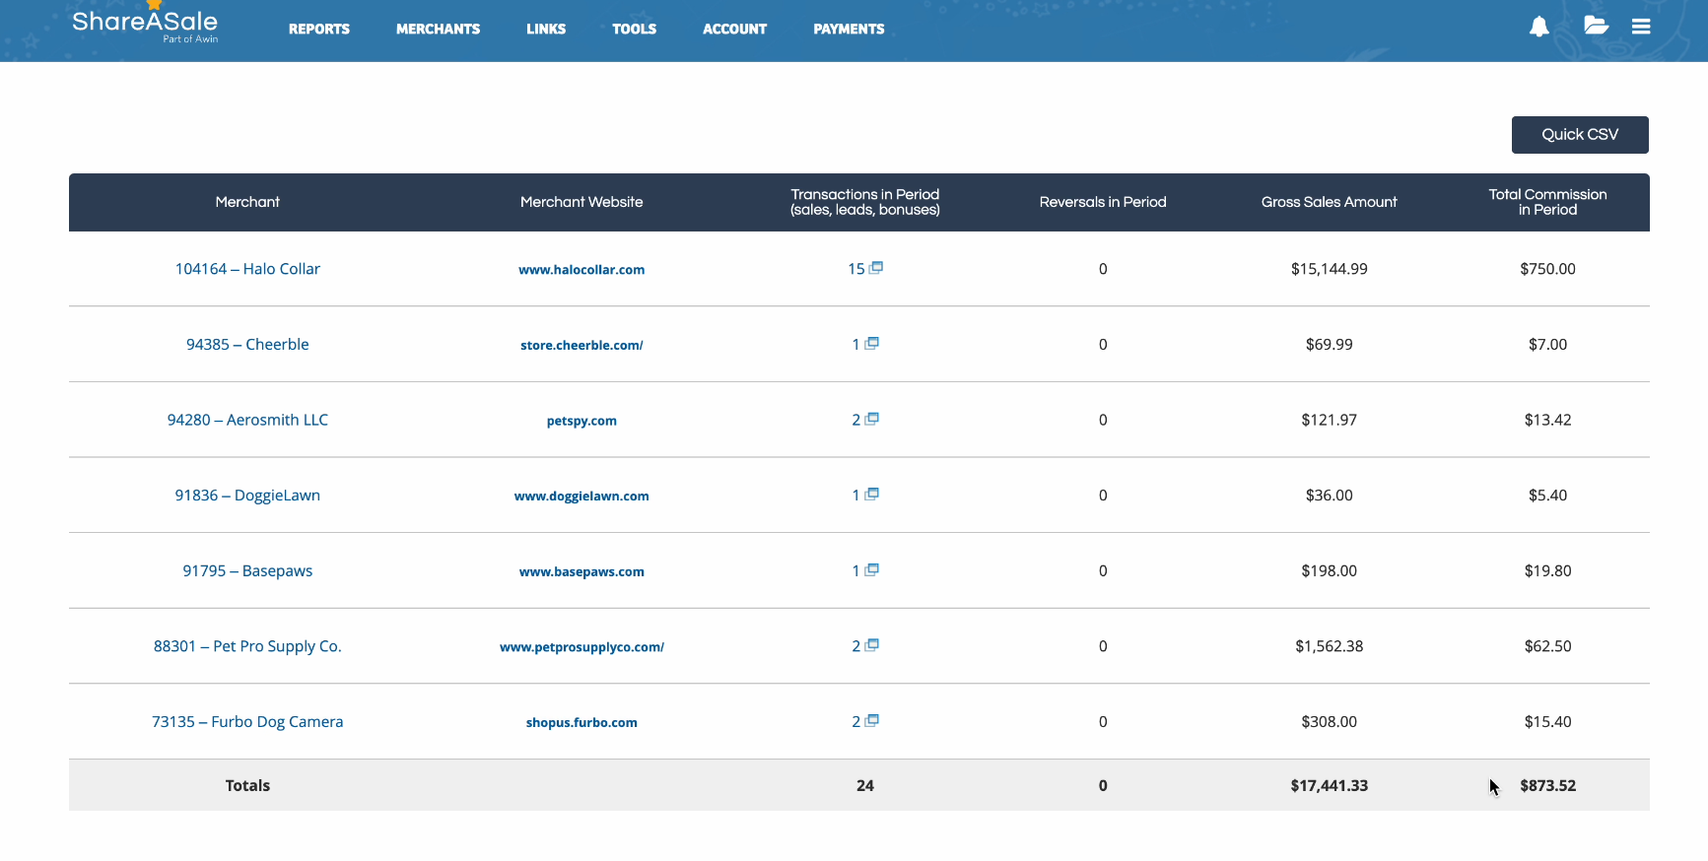The width and height of the screenshot is (1708, 861).
Task: Click the 15 transactions count for Halo Collar
Action: click(856, 269)
